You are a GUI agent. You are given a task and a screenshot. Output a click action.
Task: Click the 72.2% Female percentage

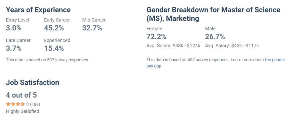click(x=156, y=37)
